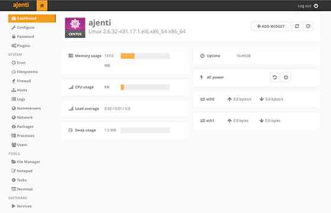Click the Load average values text
Screen dimensions: 331x213
click(x=117, y=109)
